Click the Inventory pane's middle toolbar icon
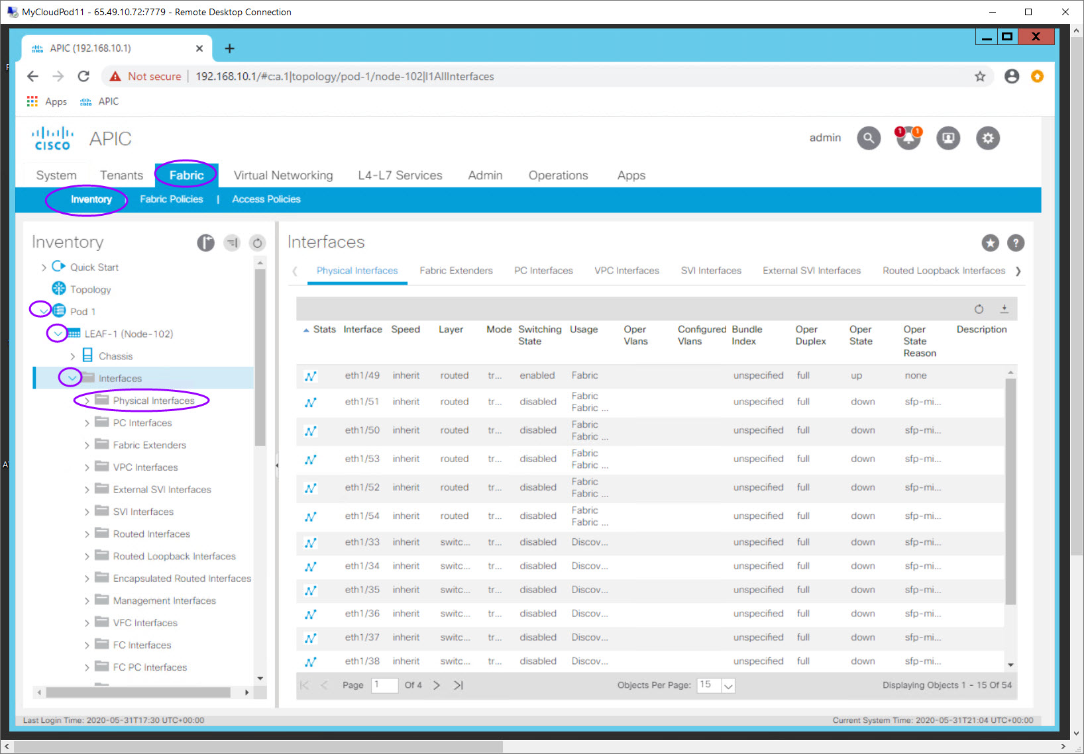Image resolution: width=1084 pixels, height=754 pixels. pyautogui.click(x=232, y=243)
